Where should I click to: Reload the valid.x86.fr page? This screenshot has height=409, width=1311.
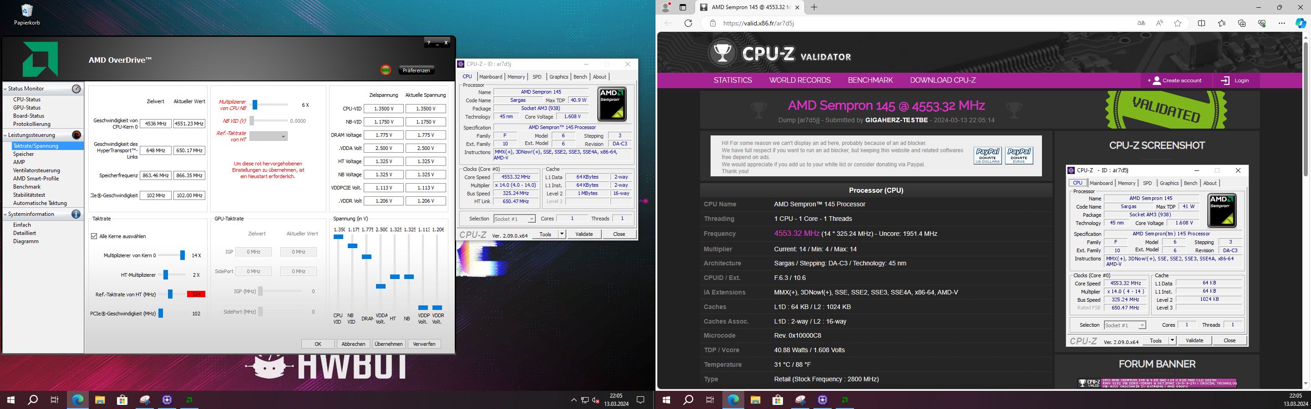(x=689, y=23)
